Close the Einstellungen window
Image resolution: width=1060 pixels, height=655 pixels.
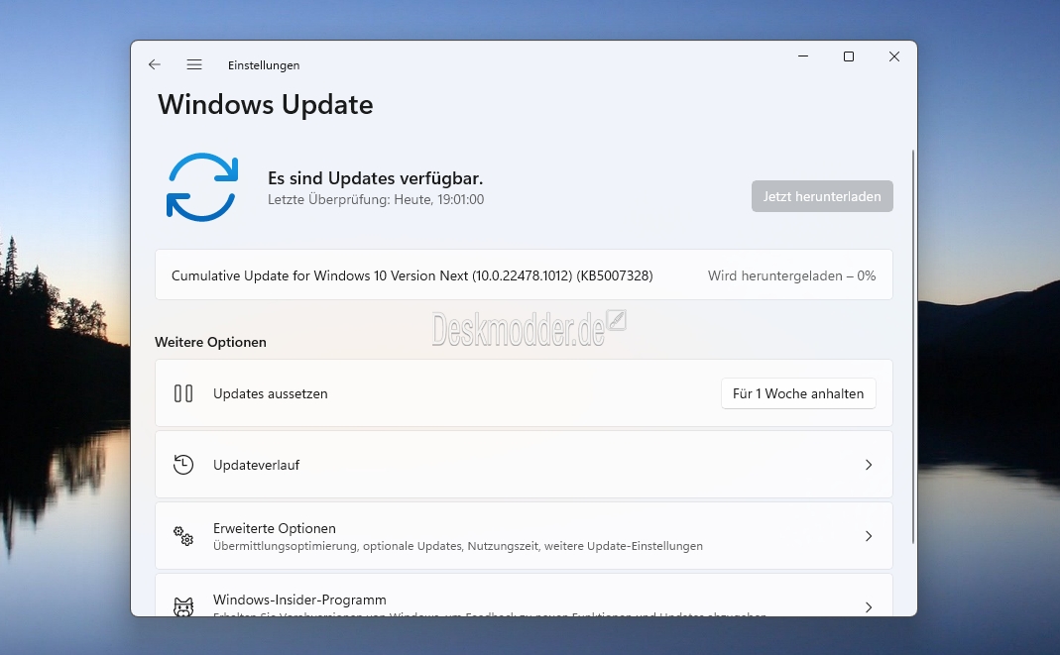(894, 57)
